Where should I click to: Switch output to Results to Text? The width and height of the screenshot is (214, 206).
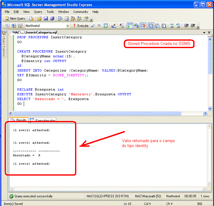coord(151,26)
